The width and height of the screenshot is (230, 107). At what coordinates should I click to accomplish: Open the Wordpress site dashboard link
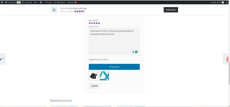pyautogui.click(x=11, y=2)
